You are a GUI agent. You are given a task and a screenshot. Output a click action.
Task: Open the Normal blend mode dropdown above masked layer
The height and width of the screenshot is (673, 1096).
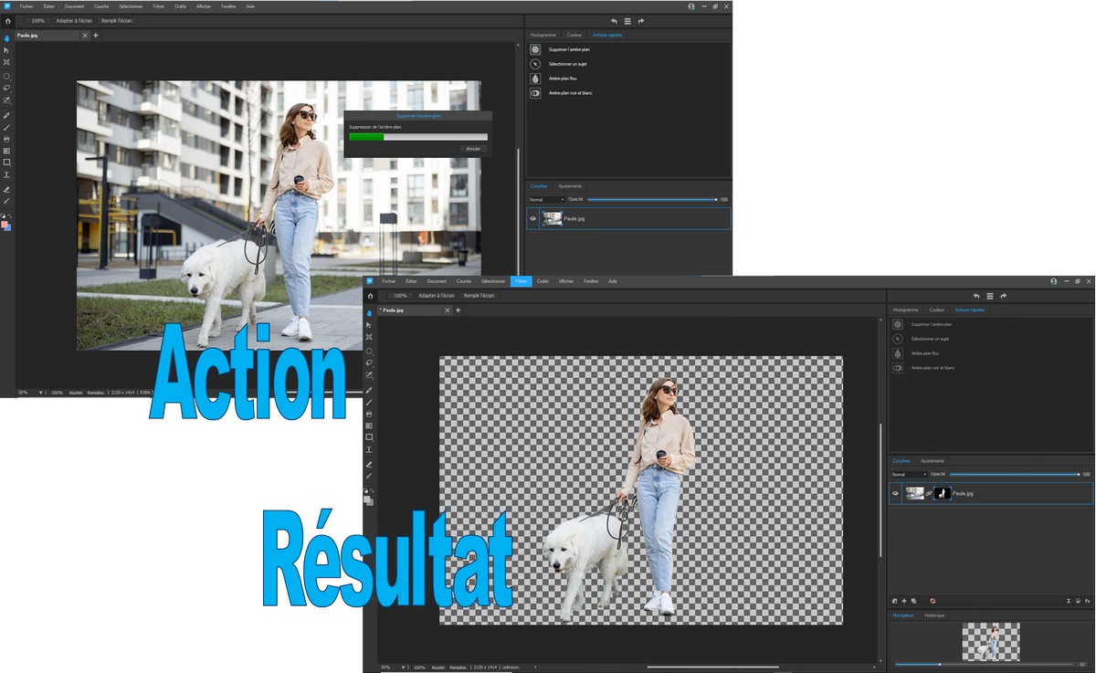[x=909, y=474]
